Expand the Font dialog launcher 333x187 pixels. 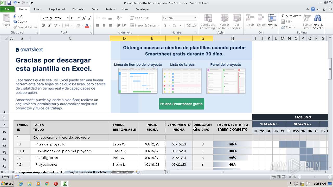click(91, 33)
